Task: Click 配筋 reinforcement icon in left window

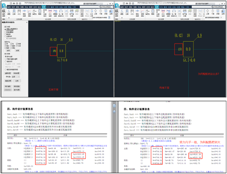Action: (40, 12)
